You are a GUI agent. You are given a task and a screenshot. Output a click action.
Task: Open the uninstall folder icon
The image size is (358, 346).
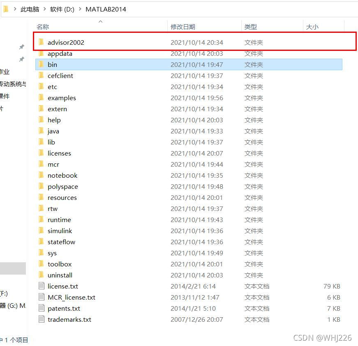(x=42, y=275)
